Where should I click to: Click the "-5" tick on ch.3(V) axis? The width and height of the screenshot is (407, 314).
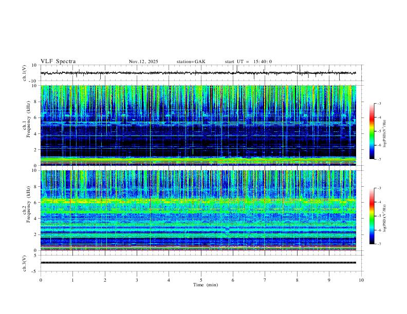pos(35,271)
